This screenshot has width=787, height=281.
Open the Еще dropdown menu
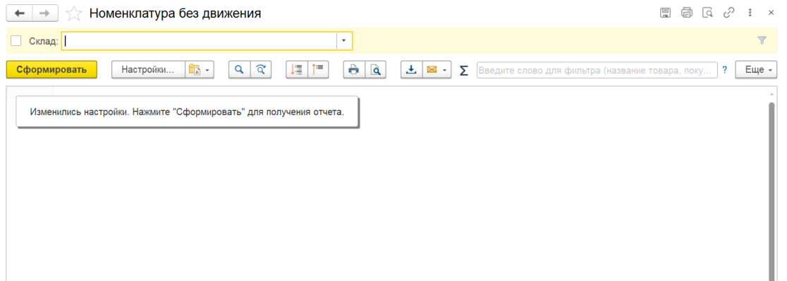[756, 70]
